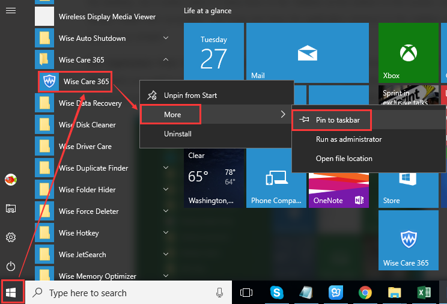
Task: Open the user account avatar icon
Action: (x=11, y=180)
